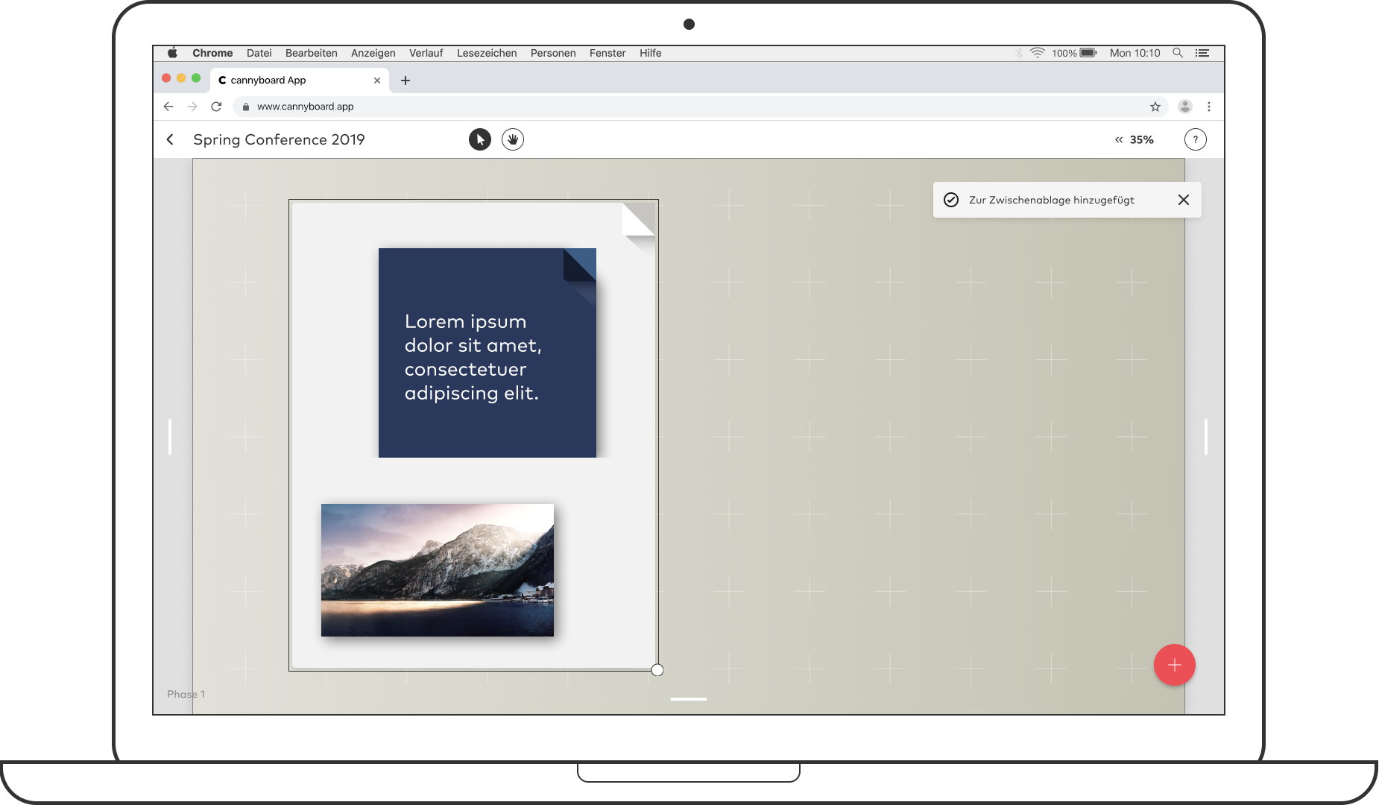1379x805 pixels.
Task: Click the battery status icon
Action: tap(1088, 53)
